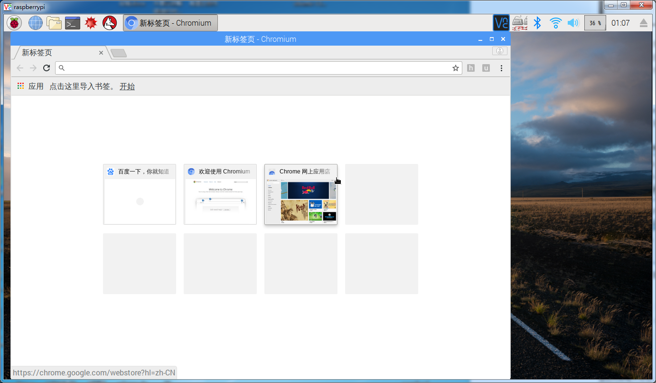Open Mathematica red spiky icon
The image size is (656, 383).
click(91, 23)
